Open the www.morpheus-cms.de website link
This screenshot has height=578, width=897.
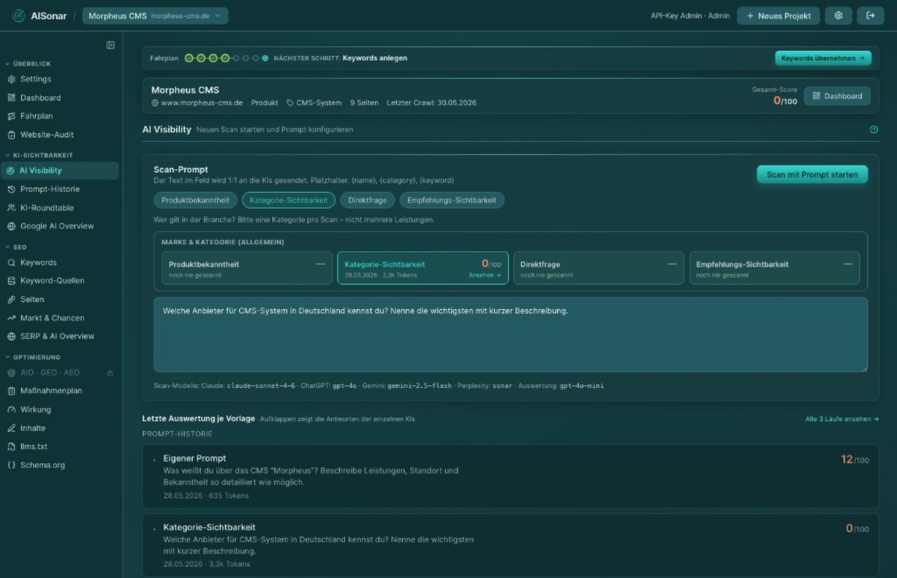(197, 103)
